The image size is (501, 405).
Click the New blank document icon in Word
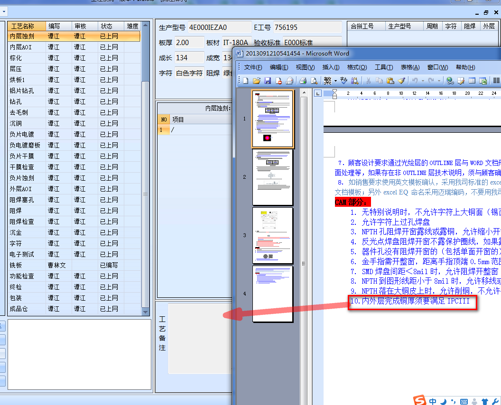point(245,81)
